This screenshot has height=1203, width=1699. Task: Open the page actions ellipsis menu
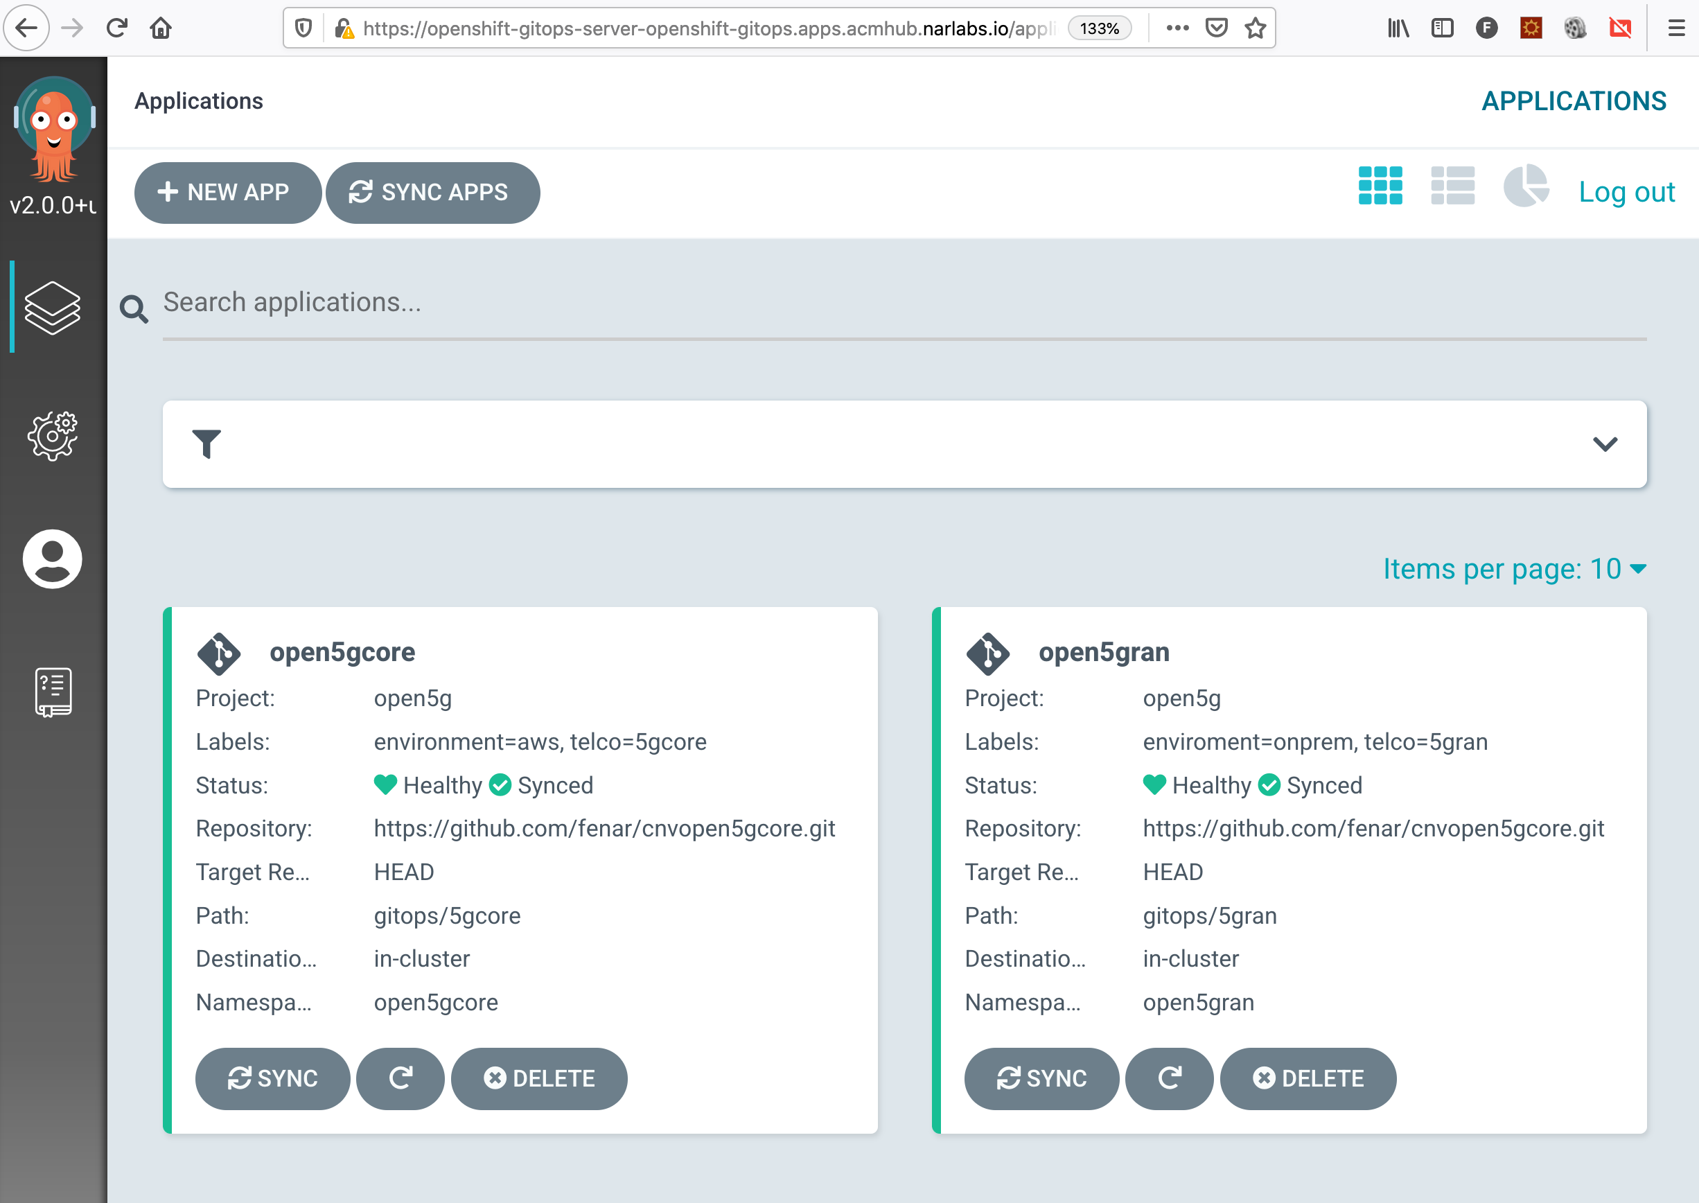point(1178,28)
